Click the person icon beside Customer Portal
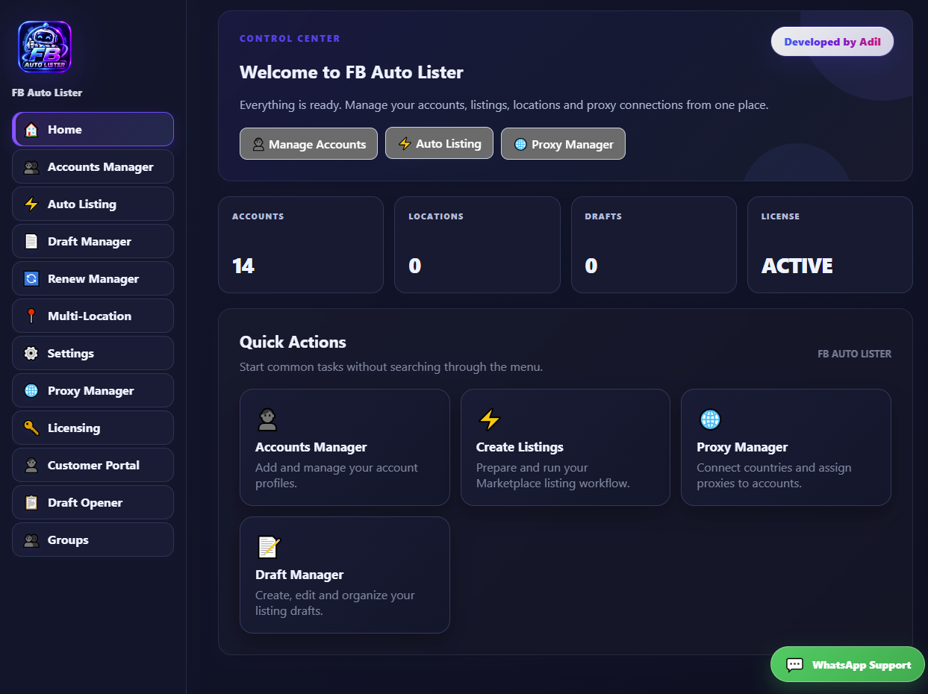The image size is (928, 694). coord(31,466)
